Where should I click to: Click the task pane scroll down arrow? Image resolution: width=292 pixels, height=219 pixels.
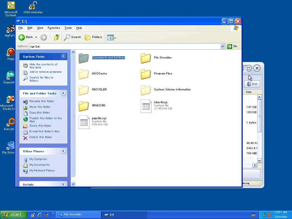coord(73,184)
